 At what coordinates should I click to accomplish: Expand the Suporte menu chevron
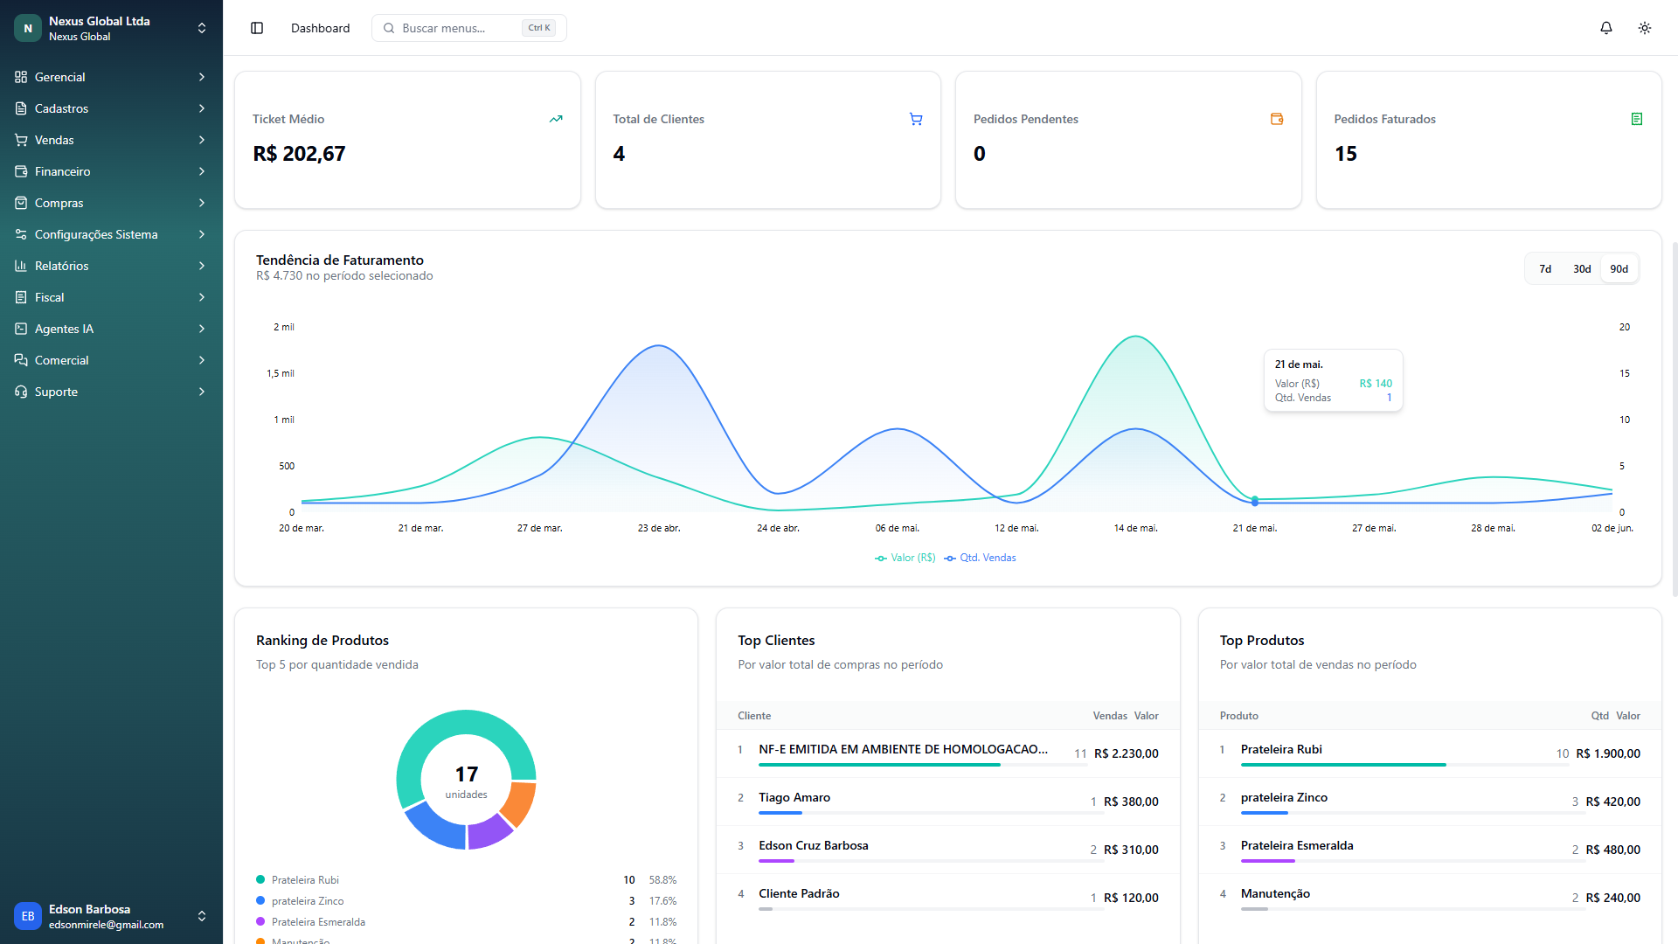(x=202, y=392)
